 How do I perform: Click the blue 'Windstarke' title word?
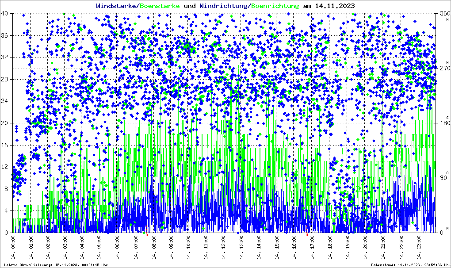click(x=115, y=6)
